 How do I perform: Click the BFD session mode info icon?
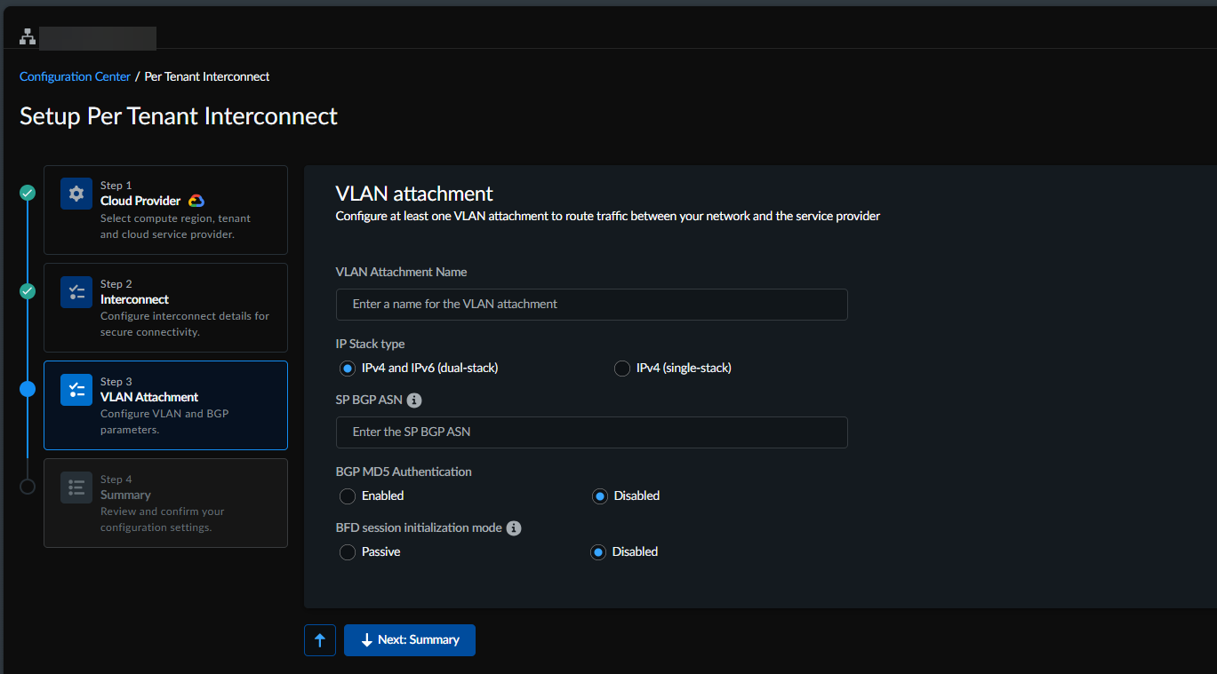point(514,528)
